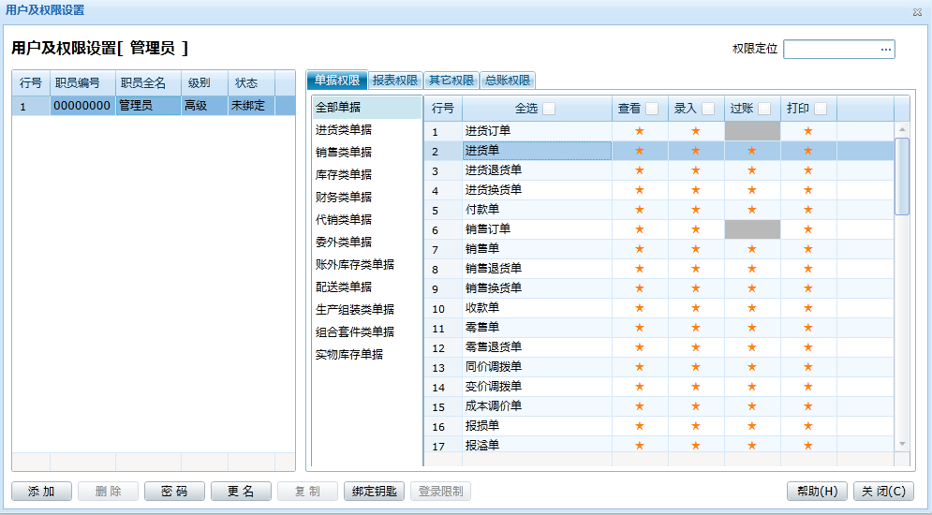Click the 查看 star for 进货订单 row
This screenshot has width=932, height=515.
tap(640, 131)
